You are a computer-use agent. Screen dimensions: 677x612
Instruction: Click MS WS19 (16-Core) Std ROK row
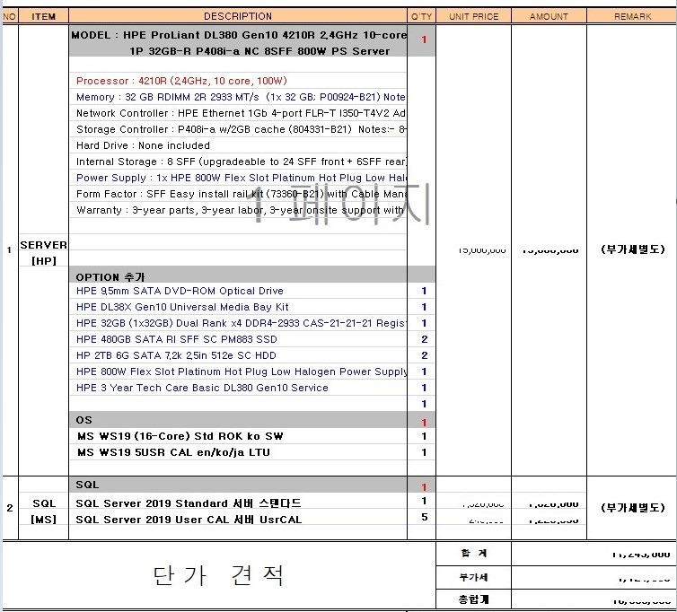pyautogui.click(x=238, y=436)
